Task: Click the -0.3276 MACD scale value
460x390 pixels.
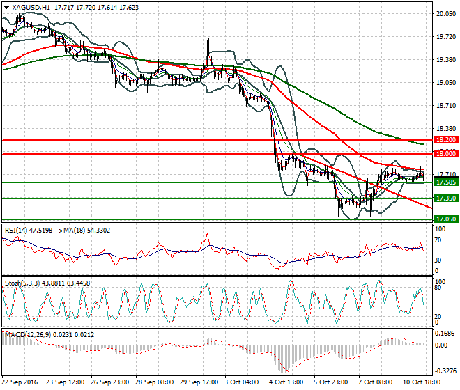Action: (445, 371)
